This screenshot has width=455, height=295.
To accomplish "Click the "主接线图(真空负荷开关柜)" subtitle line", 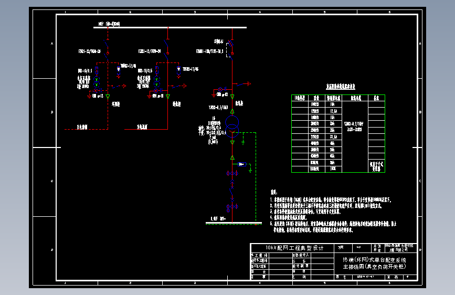I will pyautogui.click(x=374, y=267).
